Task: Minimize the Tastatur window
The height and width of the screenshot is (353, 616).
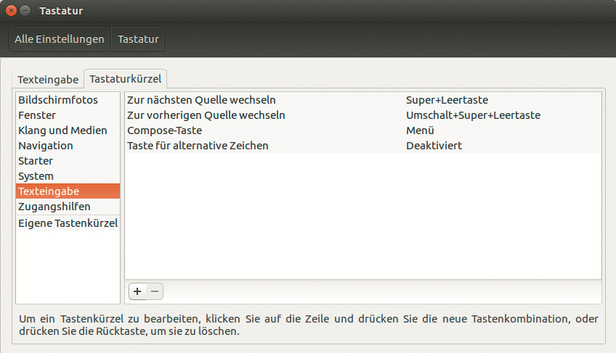Action: coord(25,11)
